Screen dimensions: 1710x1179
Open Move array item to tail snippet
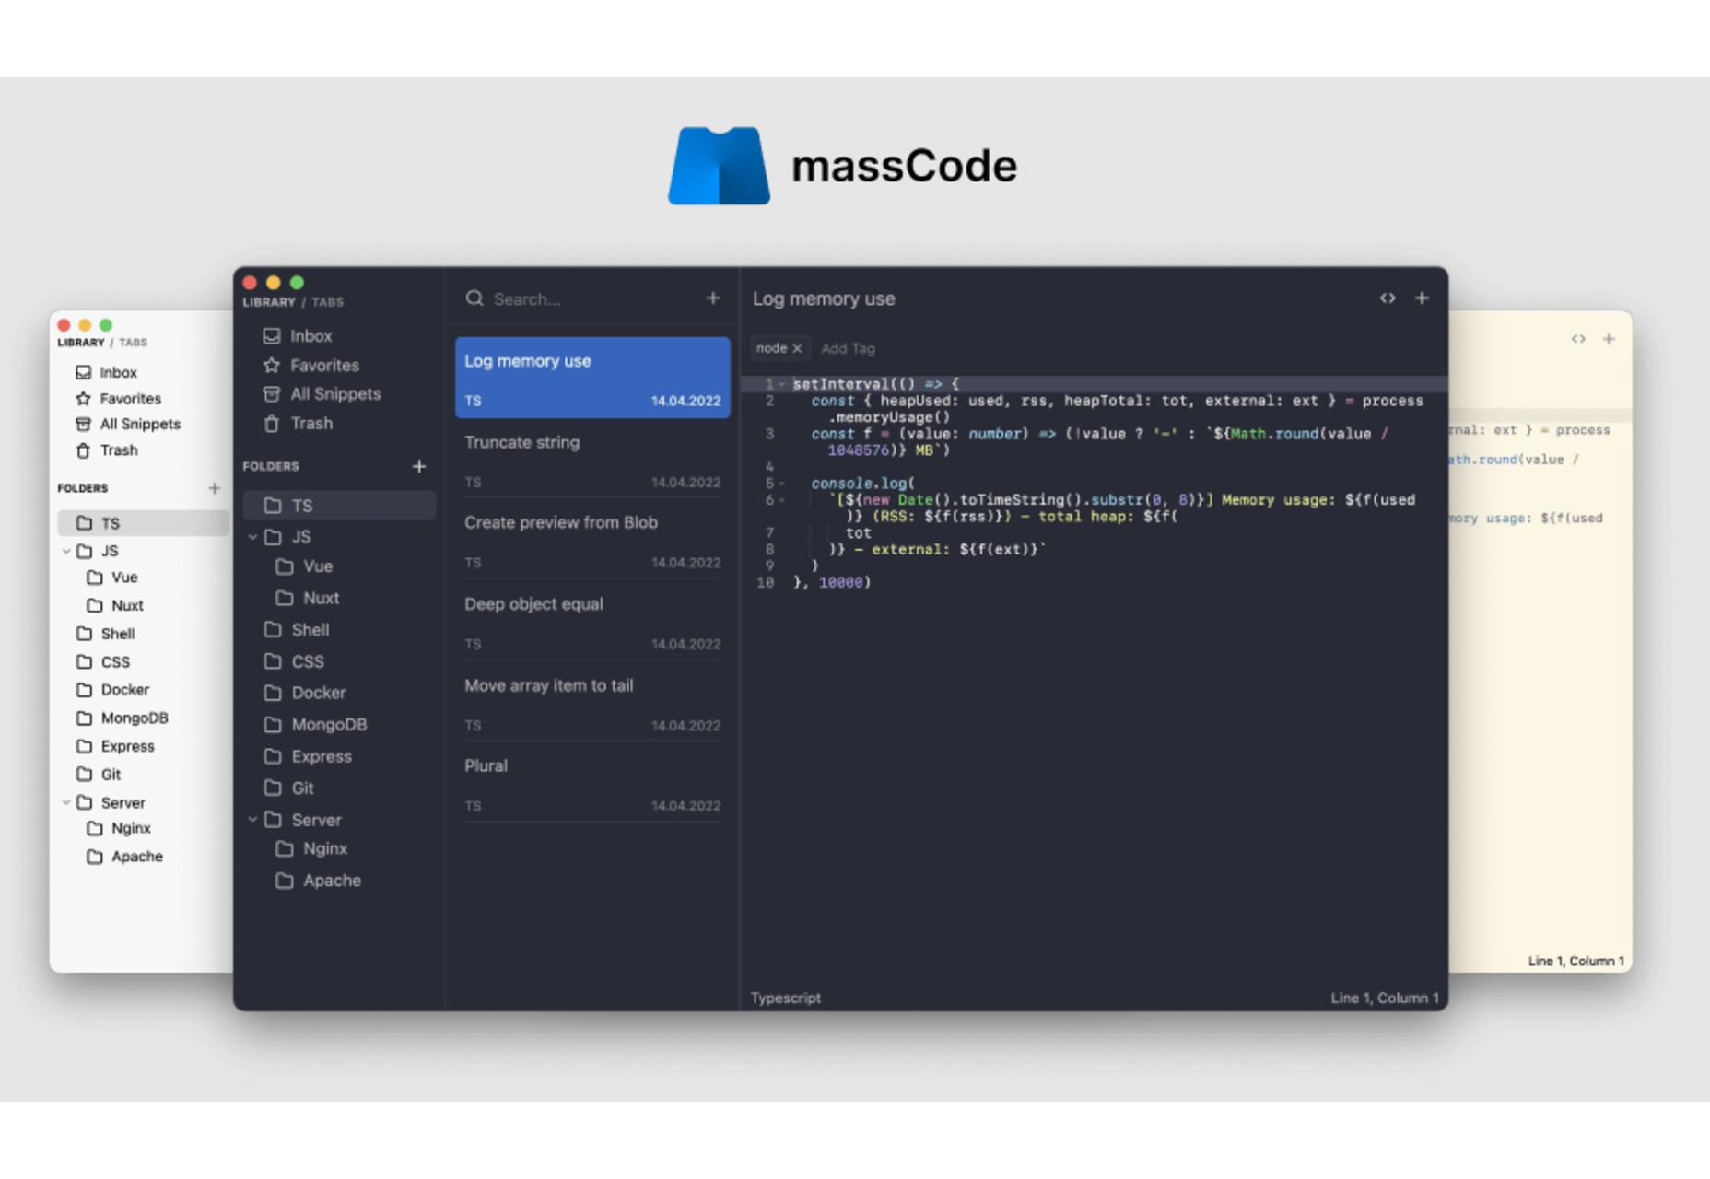pyautogui.click(x=592, y=703)
